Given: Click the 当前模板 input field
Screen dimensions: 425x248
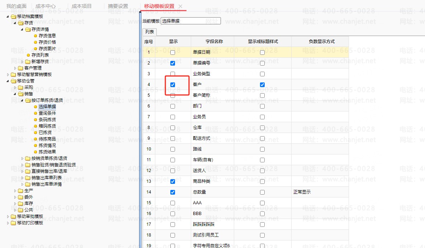Looking at the screenshot, I should coord(191,21).
